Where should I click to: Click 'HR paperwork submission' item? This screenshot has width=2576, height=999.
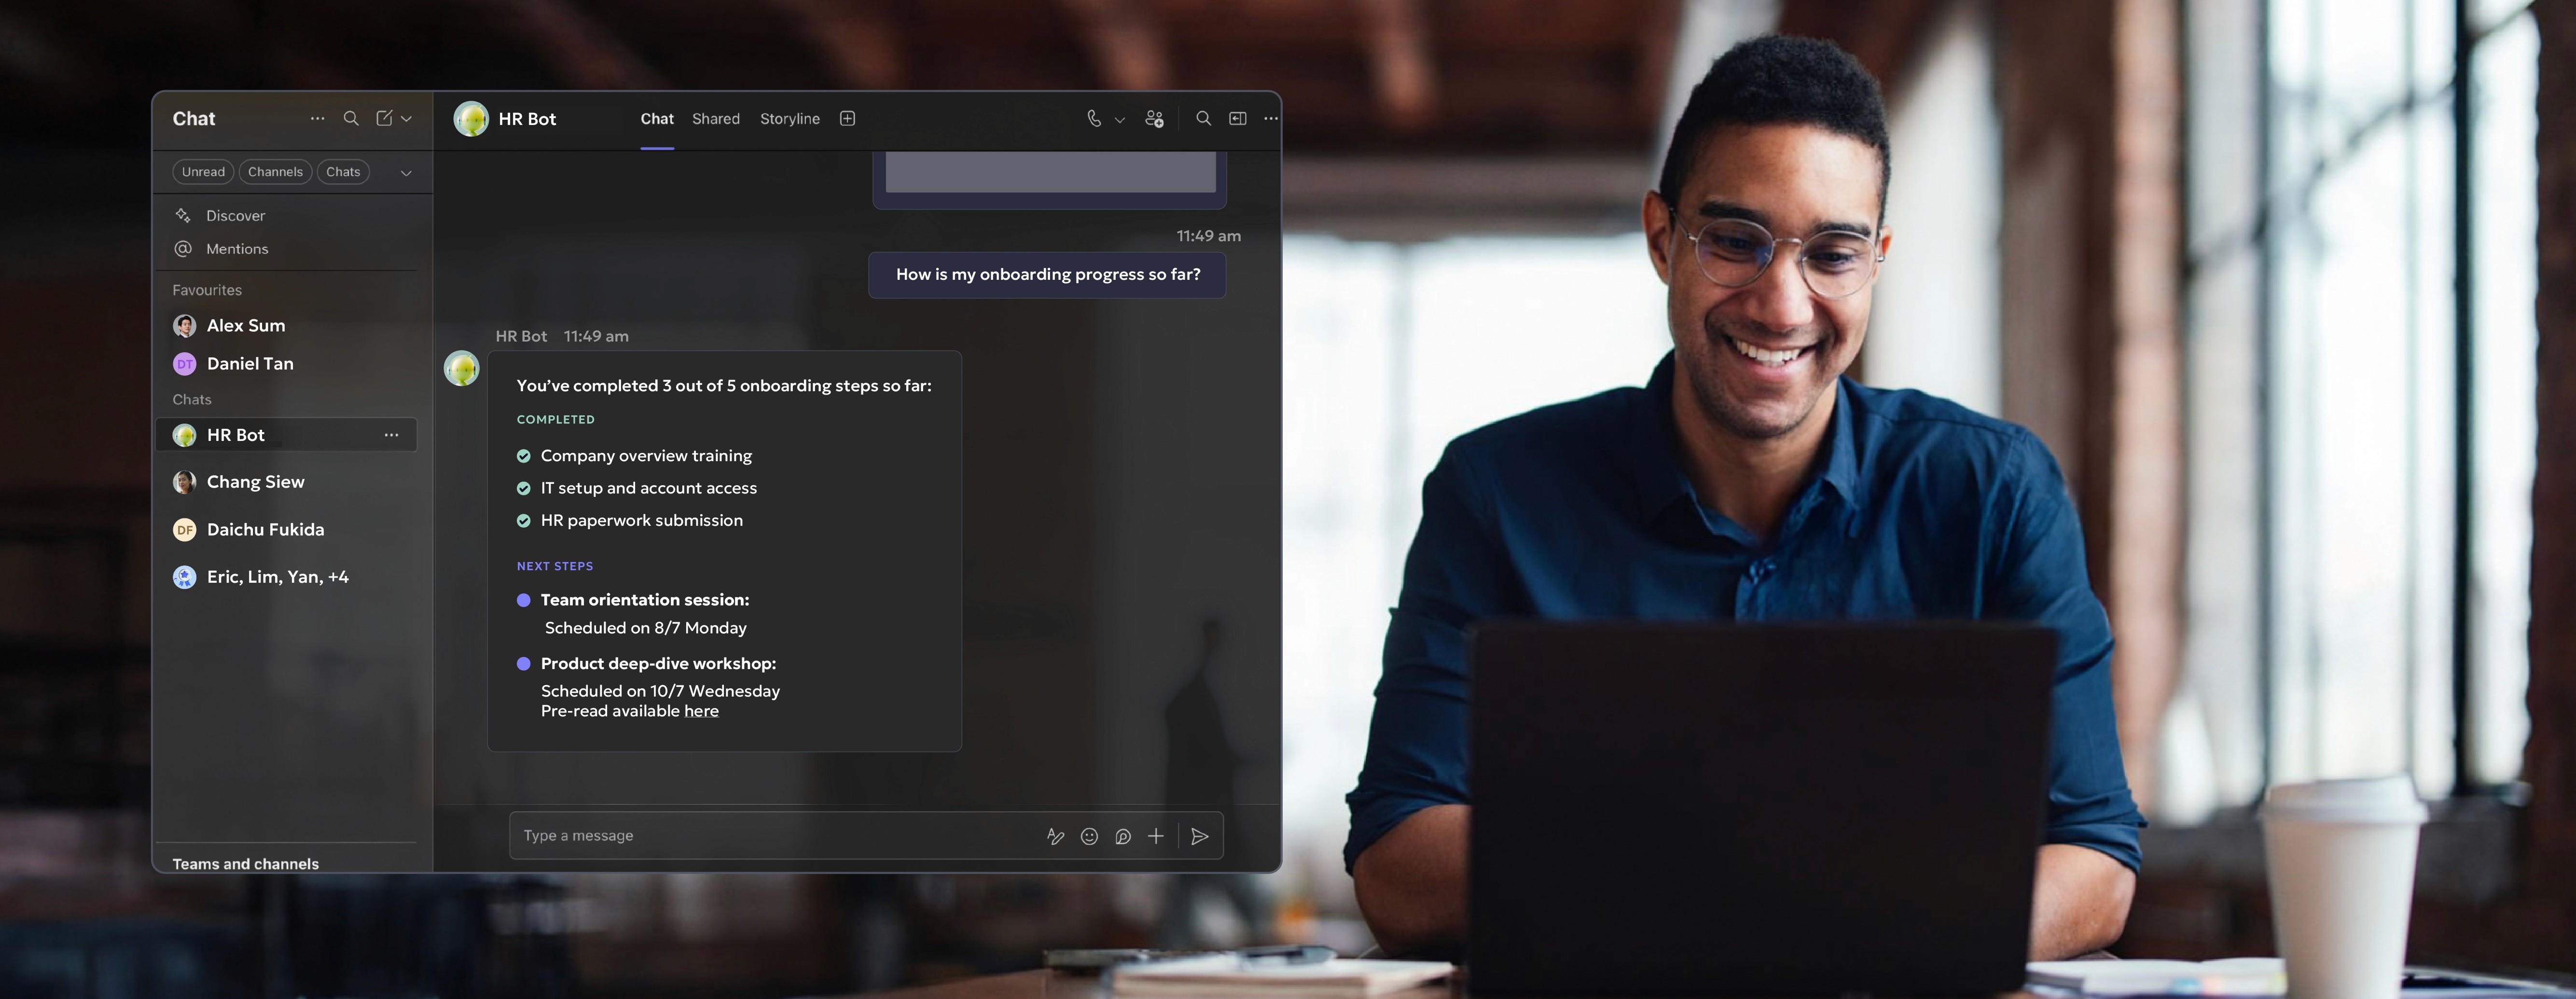click(x=642, y=521)
